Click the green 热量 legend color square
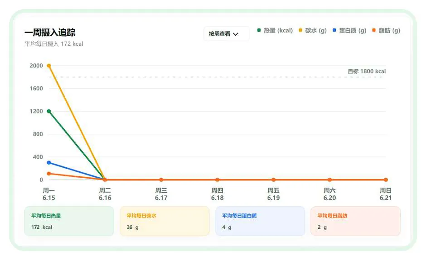The image size is (426, 260). coord(259,30)
